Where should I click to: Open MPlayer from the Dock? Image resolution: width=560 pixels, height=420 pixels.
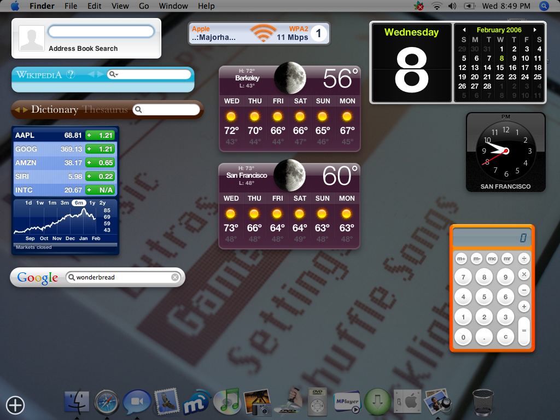point(347,402)
